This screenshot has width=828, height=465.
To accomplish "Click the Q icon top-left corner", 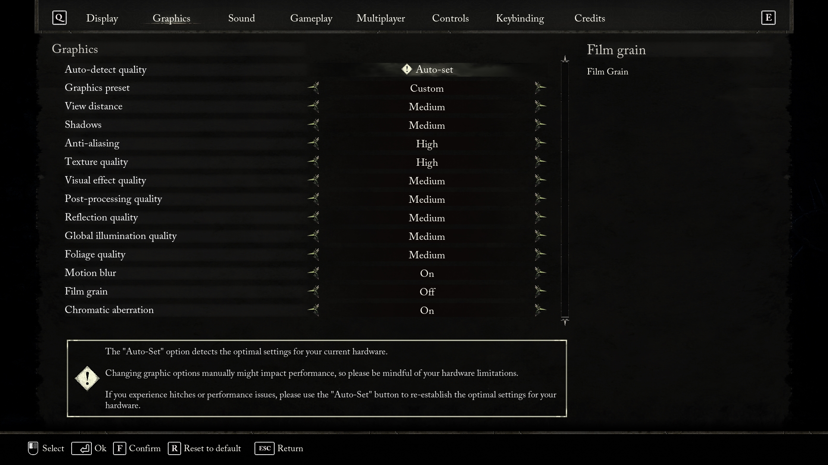I will pos(59,18).
